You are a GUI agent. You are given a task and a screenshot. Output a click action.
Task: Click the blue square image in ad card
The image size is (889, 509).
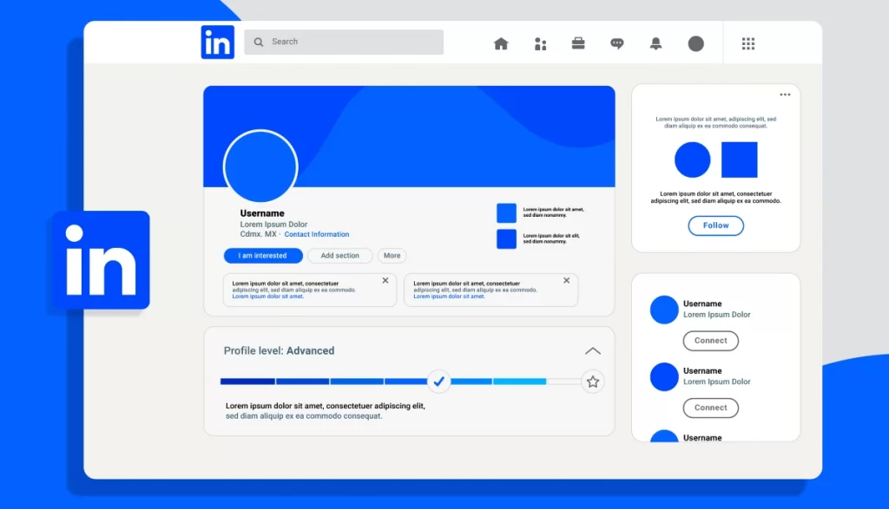click(740, 160)
